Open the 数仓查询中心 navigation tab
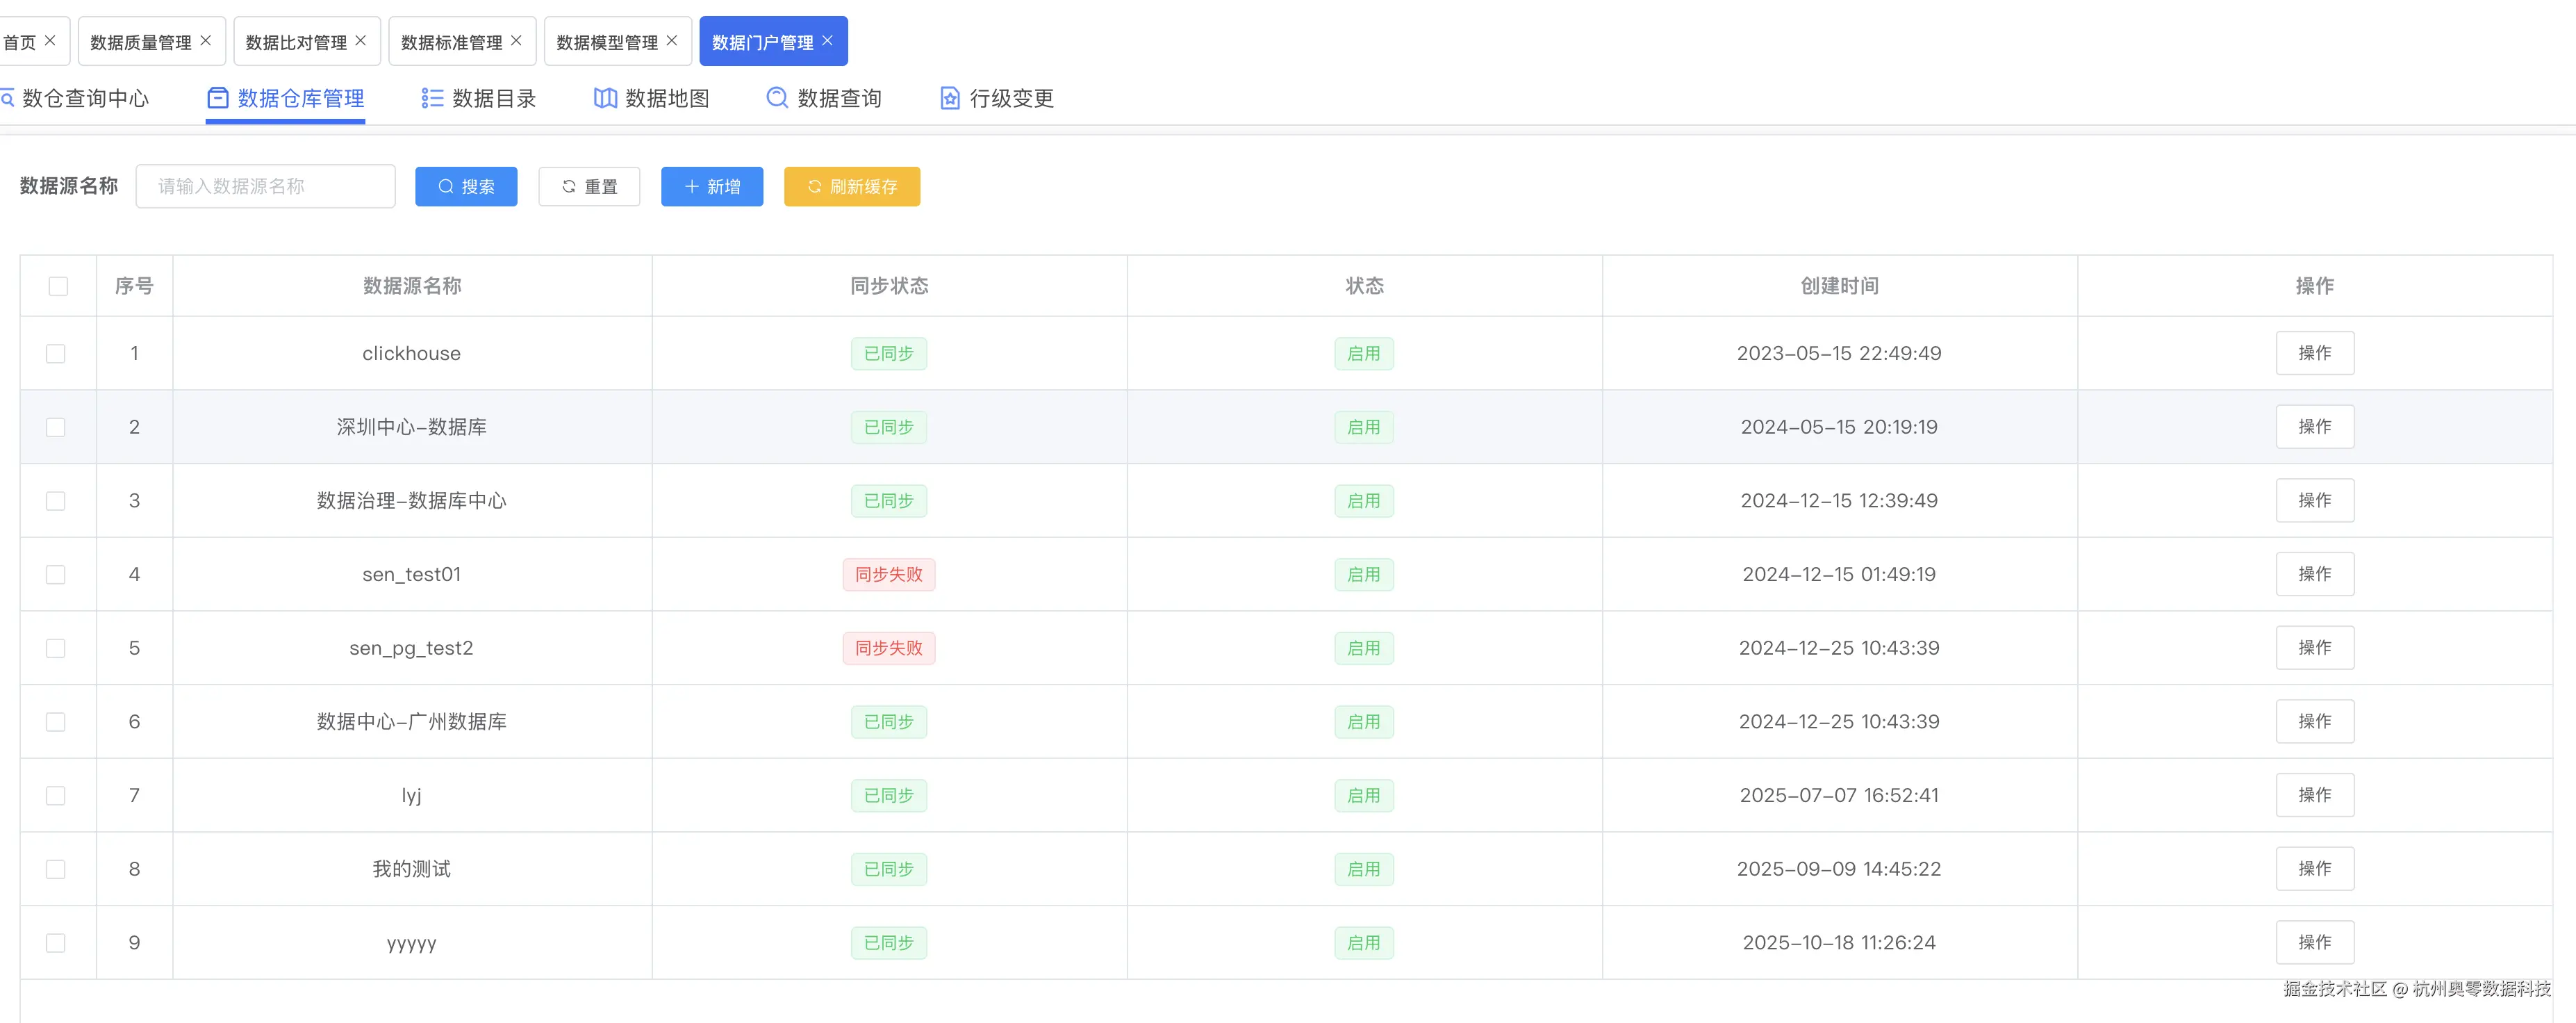 pyautogui.click(x=84, y=98)
